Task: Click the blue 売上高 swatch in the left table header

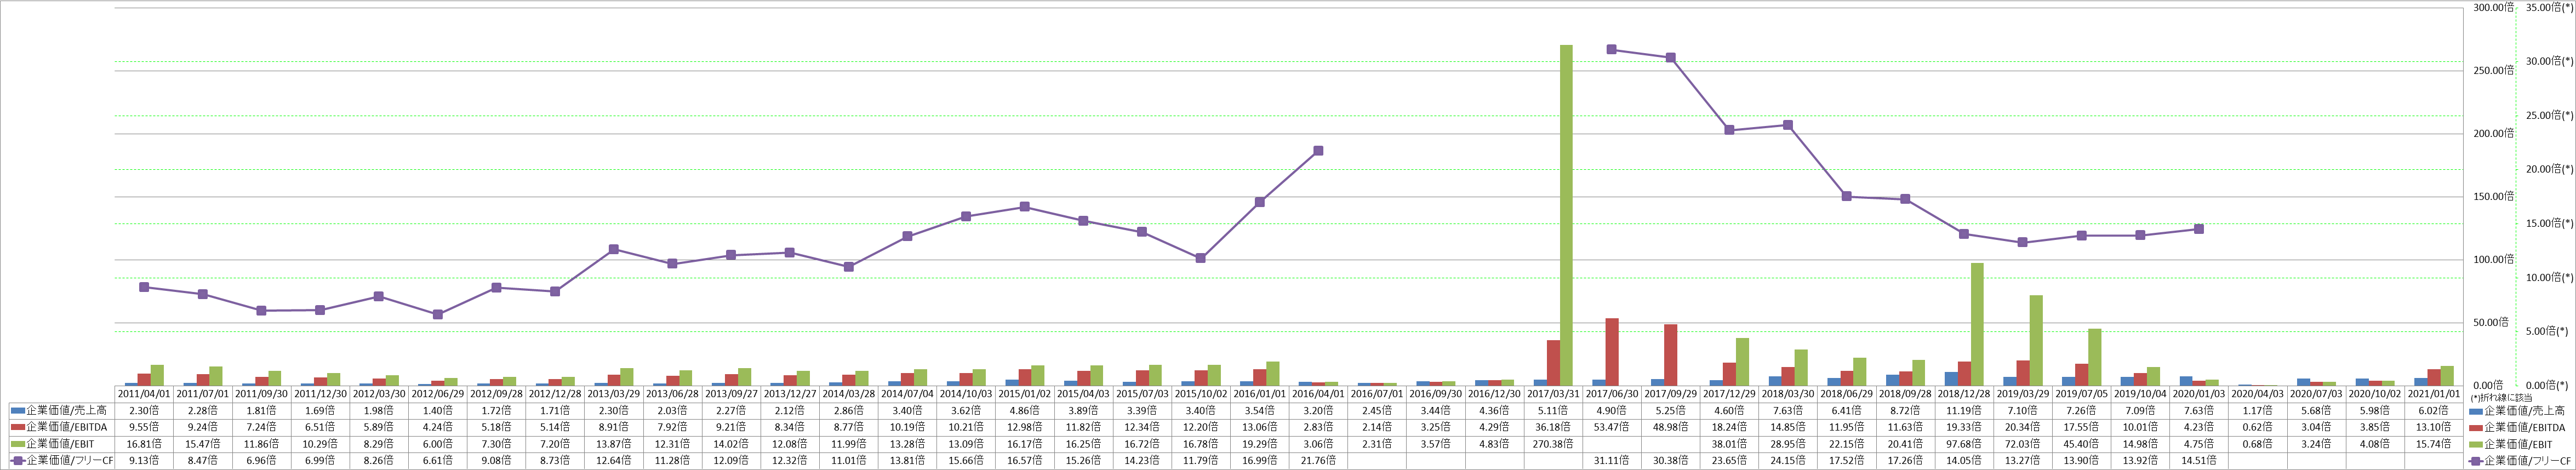Action: 17,411
